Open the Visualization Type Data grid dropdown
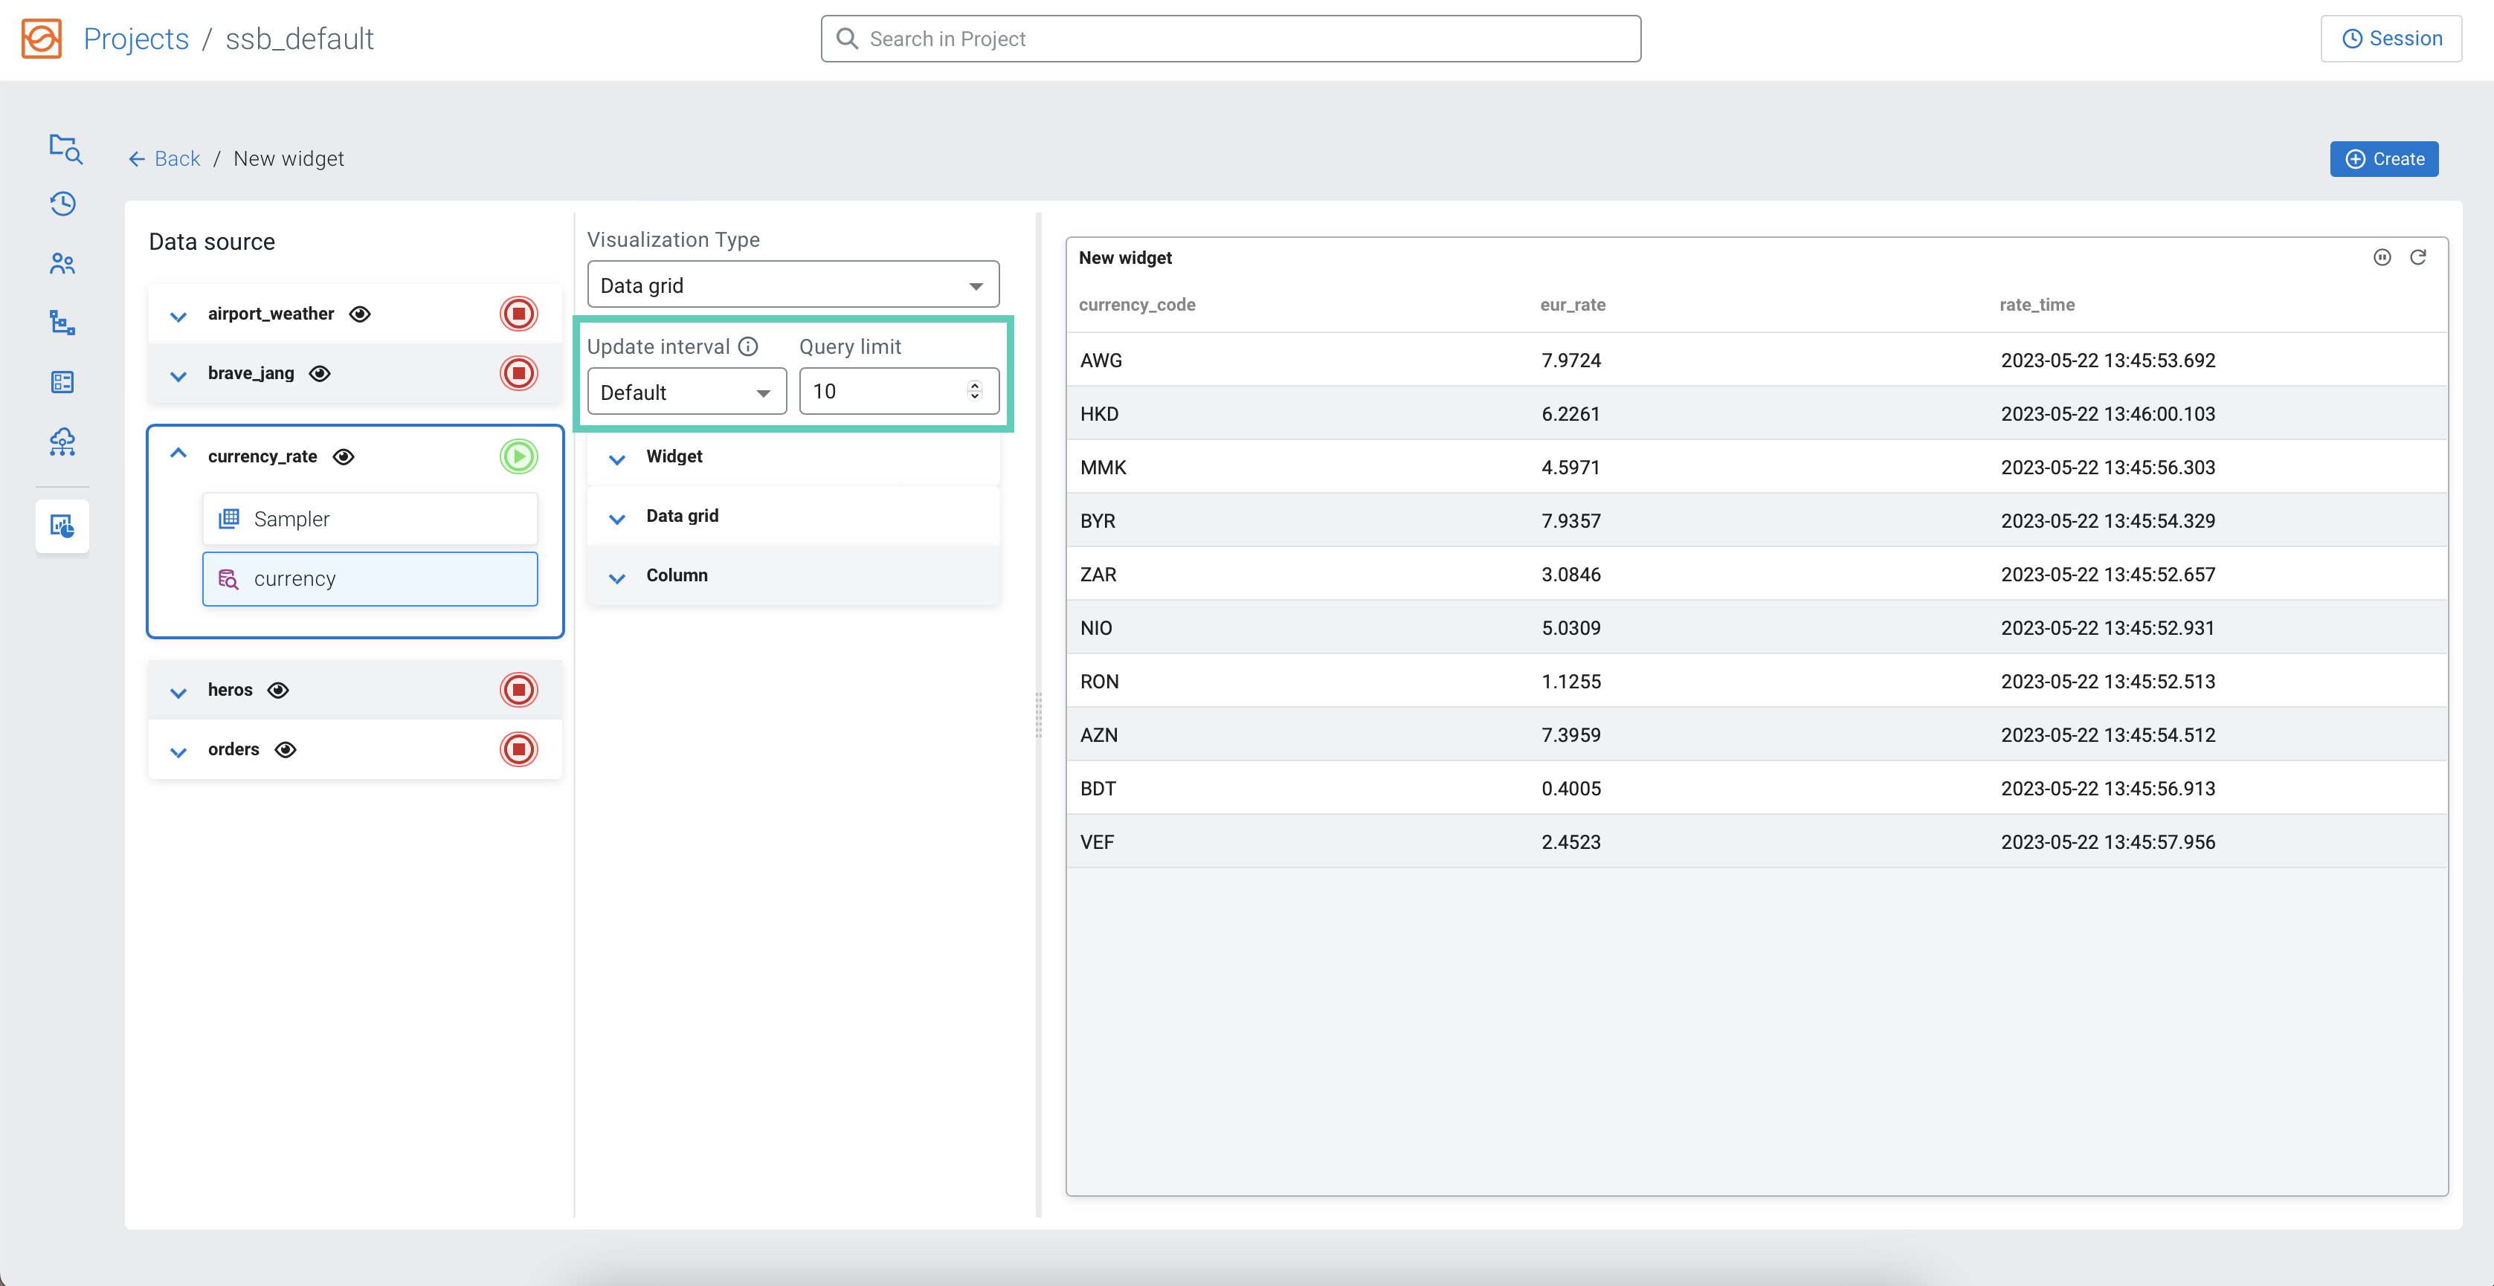The width and height of the screenshot is (2494, 1286). (x=792, y=285)
